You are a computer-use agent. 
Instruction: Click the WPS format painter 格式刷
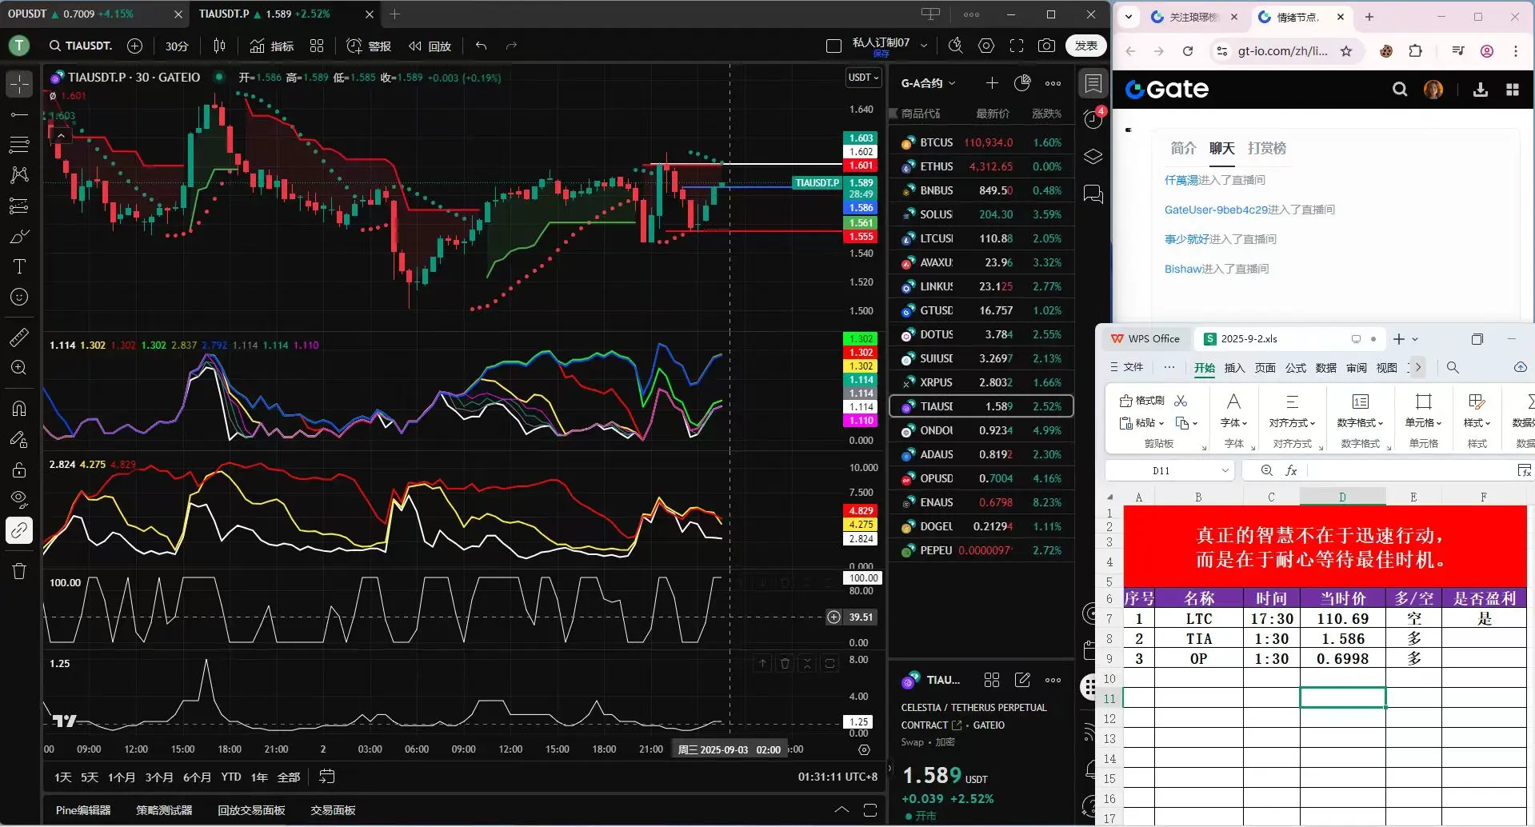(x=1141, y=401)
